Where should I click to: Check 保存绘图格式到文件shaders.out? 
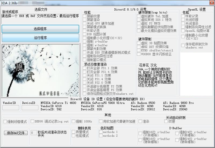coord(85,94)
